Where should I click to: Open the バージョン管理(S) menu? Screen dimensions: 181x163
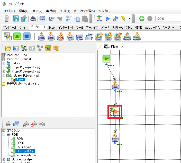click(84, 11)
